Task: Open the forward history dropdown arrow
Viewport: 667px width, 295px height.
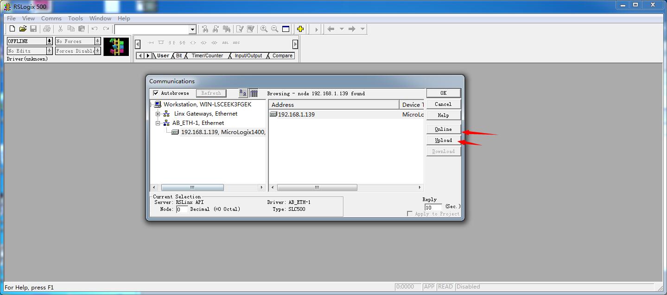Action: [362, 29]
